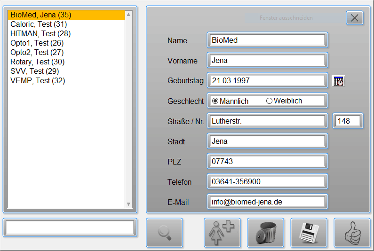This screenshot has width=374, height=251.
Task: Delete patient using trash can icon
Action: click(265, 233)
